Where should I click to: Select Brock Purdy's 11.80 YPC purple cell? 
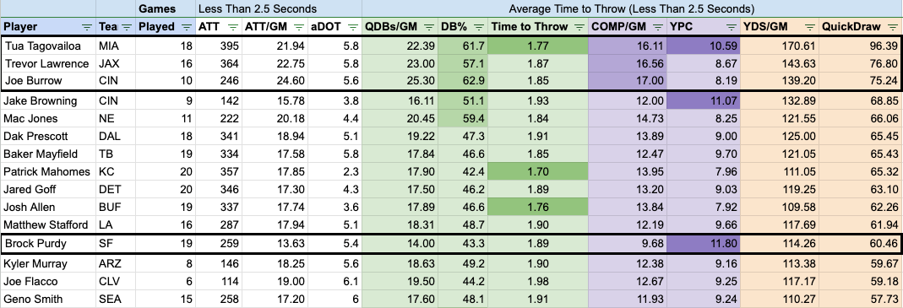703,244
